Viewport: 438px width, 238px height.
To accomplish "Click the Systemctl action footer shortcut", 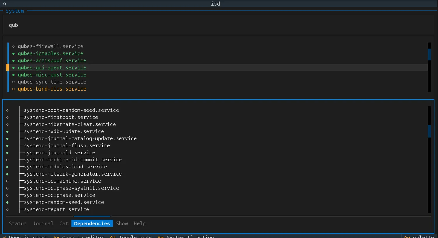I will [x=186, y=236].
